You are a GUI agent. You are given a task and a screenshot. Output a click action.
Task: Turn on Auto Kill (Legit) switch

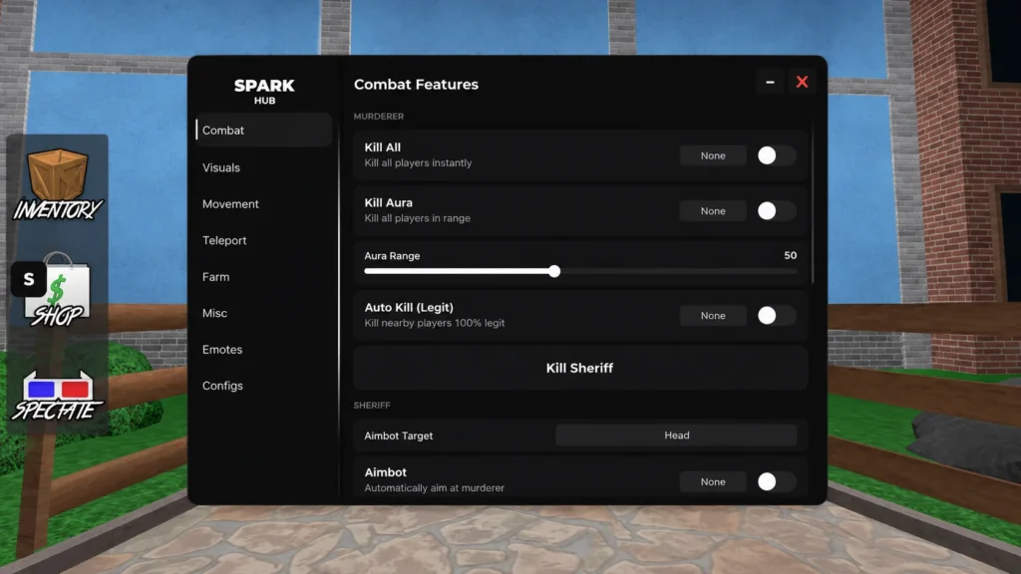point(776,316)
